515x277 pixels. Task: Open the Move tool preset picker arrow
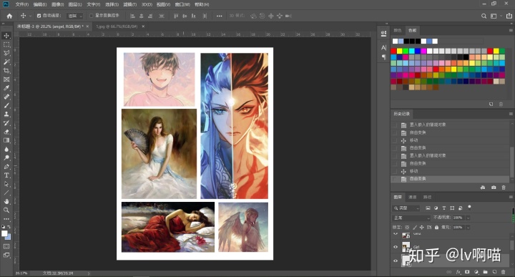[x=30, y=16]
